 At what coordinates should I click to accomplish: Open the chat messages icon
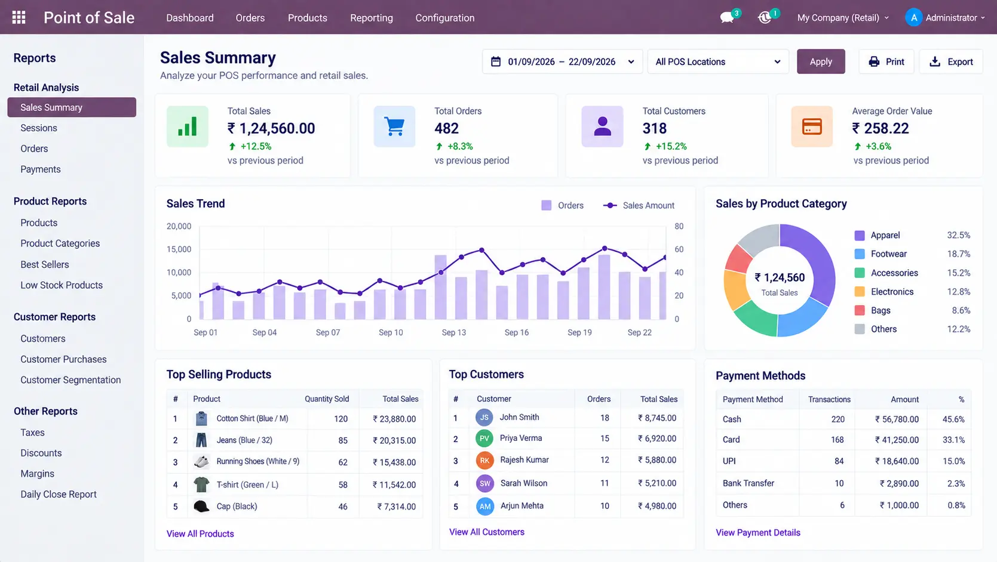click(727, 18)
